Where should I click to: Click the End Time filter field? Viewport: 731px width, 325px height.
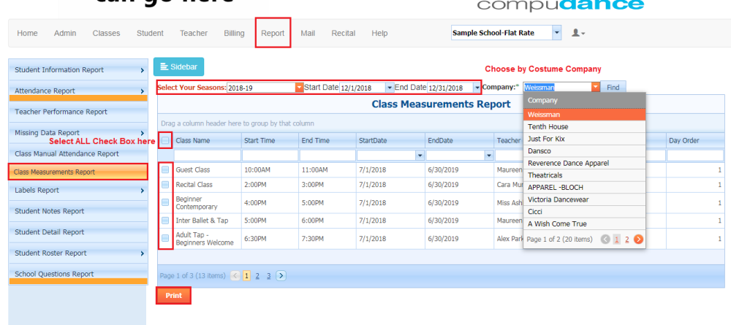[x=327, y=156]
